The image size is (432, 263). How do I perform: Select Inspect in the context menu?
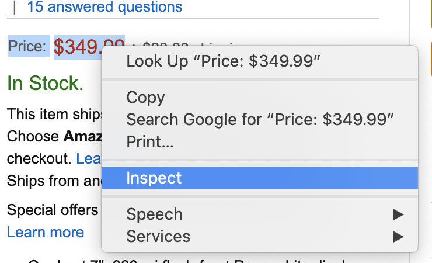[x=154, y=178]
